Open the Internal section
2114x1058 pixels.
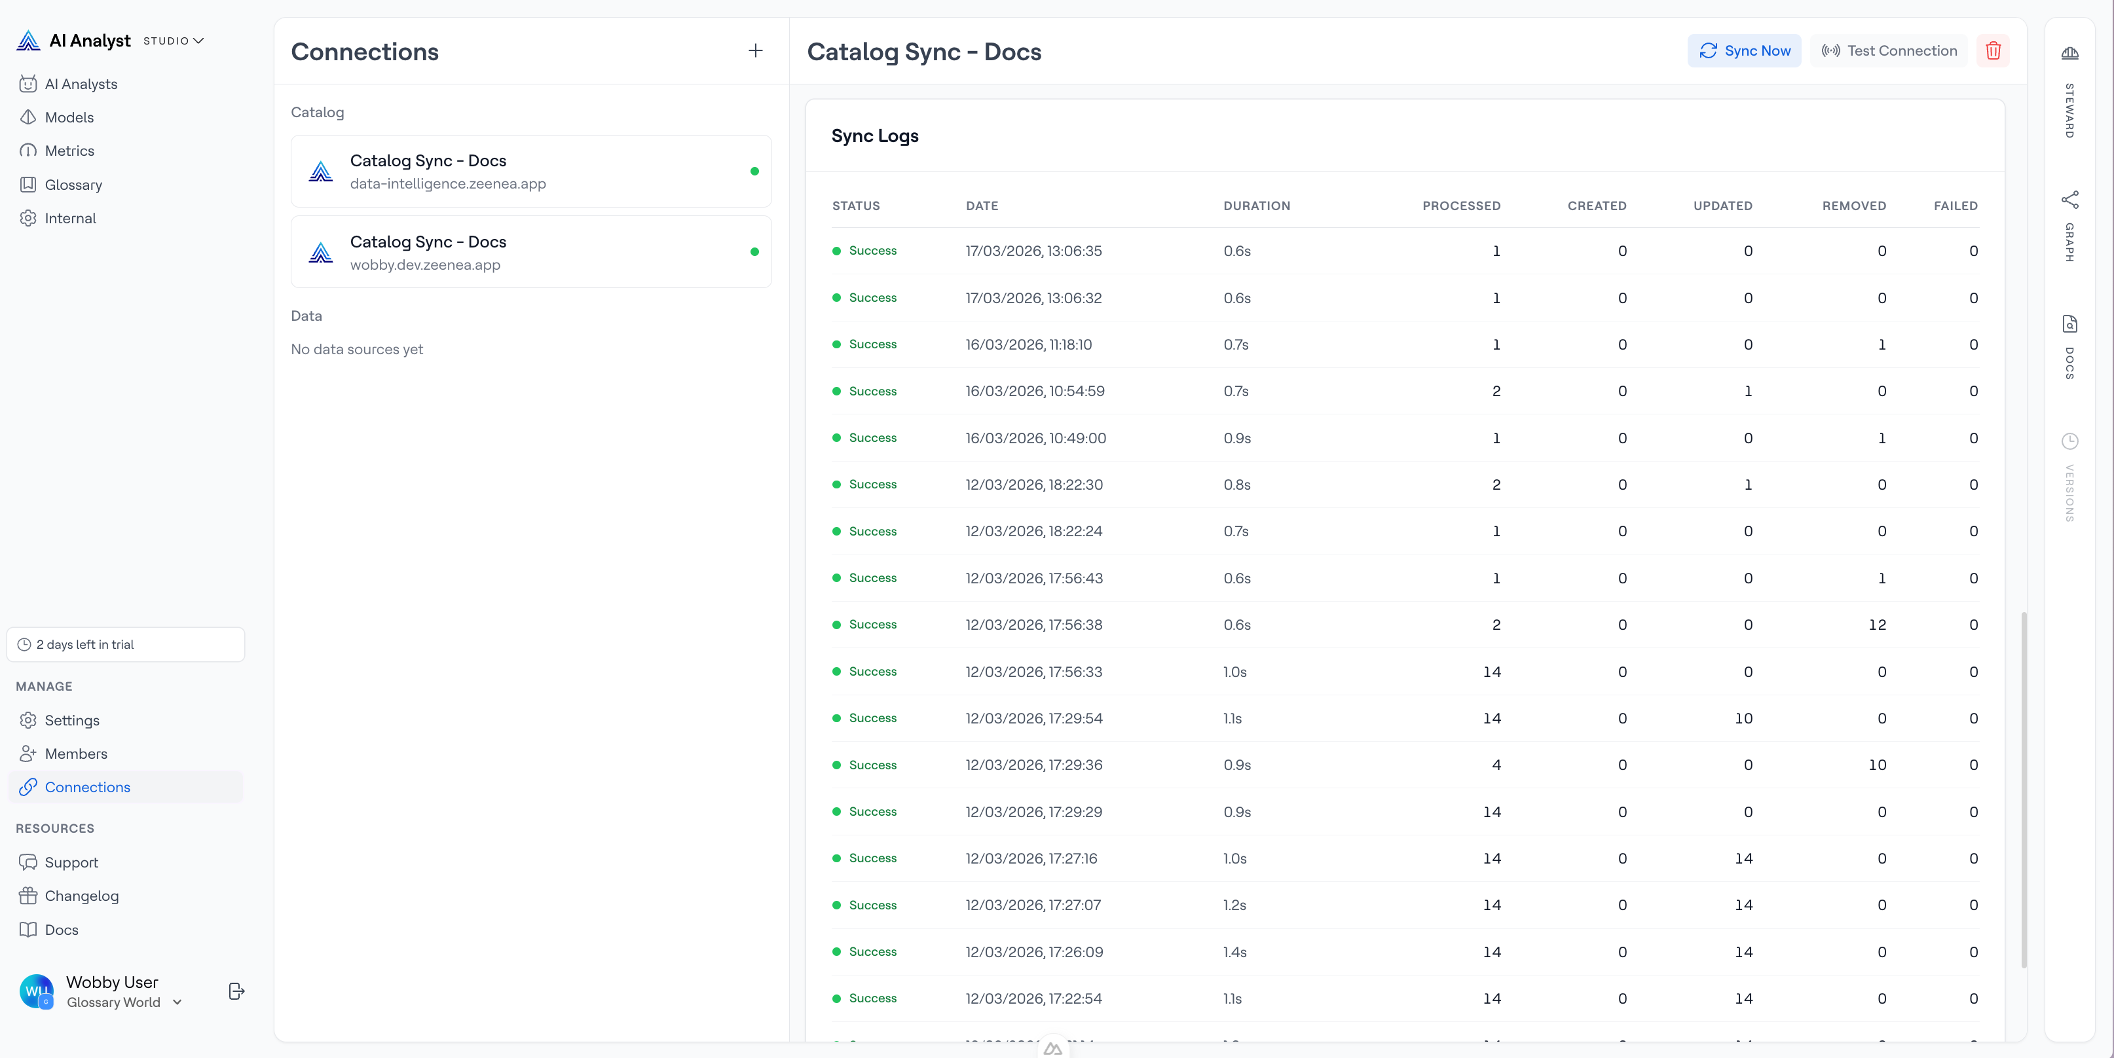70,218
